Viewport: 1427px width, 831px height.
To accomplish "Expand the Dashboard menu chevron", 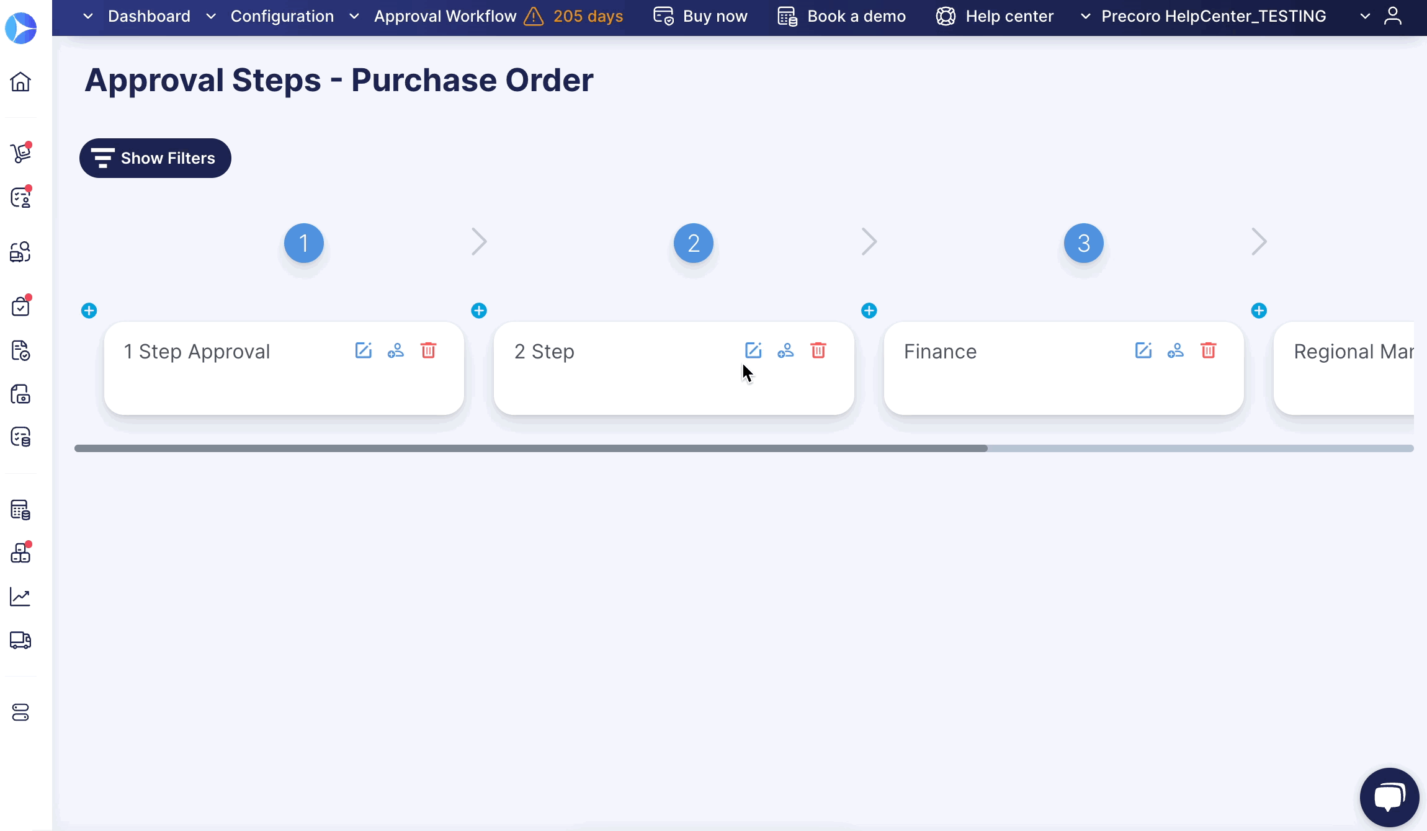I will coord(87,16).
